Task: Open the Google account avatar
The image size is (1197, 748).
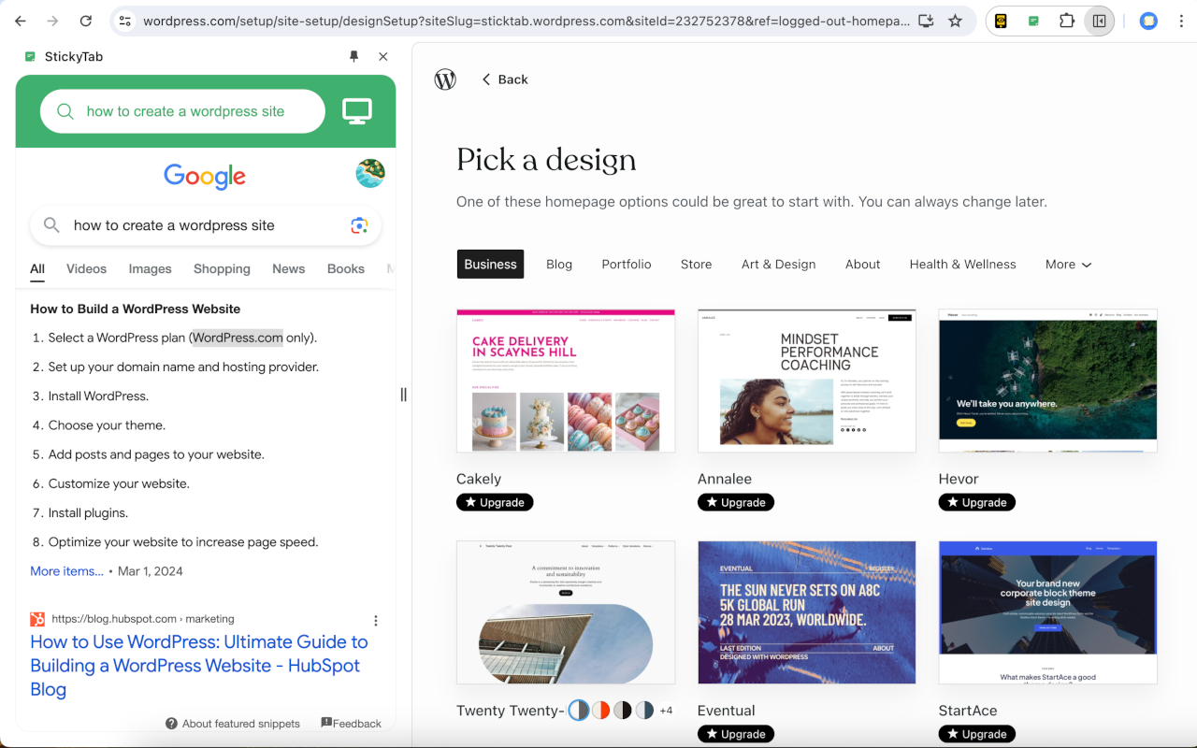Action: (370, 173)
